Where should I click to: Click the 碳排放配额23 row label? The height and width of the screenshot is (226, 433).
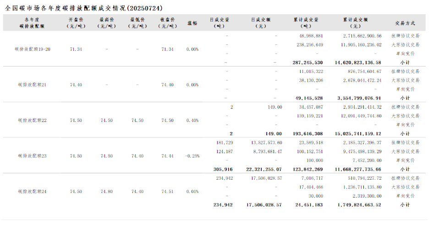32,156
